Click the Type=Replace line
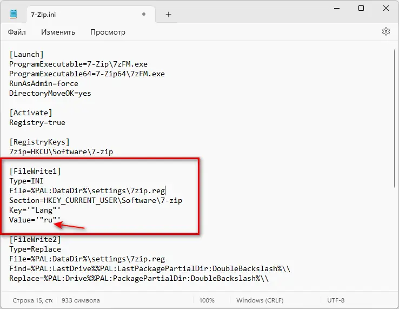The width and height of the screenshot is (399, 309). (x=35, y=249)
